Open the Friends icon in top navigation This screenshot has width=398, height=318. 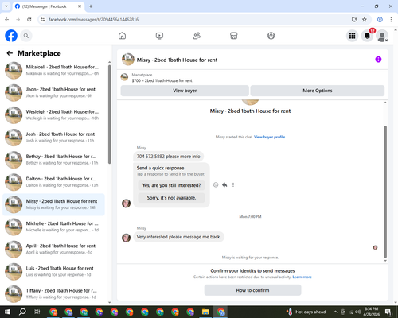click(197, 36)
